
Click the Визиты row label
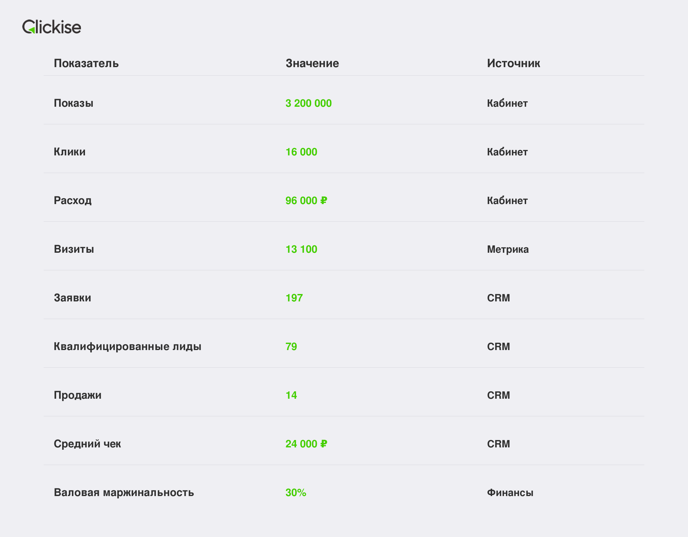point(74,249)
